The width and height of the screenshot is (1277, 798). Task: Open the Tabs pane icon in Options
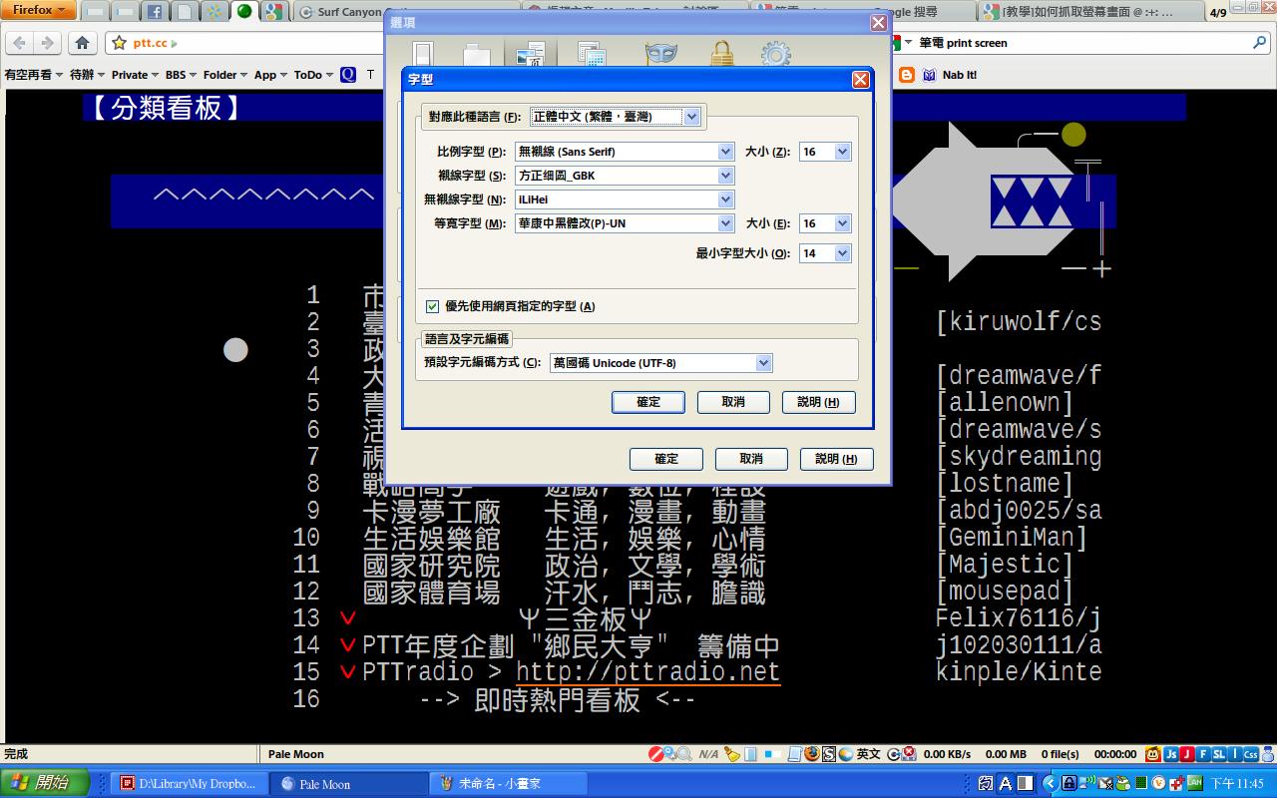(x=477, y=55)
